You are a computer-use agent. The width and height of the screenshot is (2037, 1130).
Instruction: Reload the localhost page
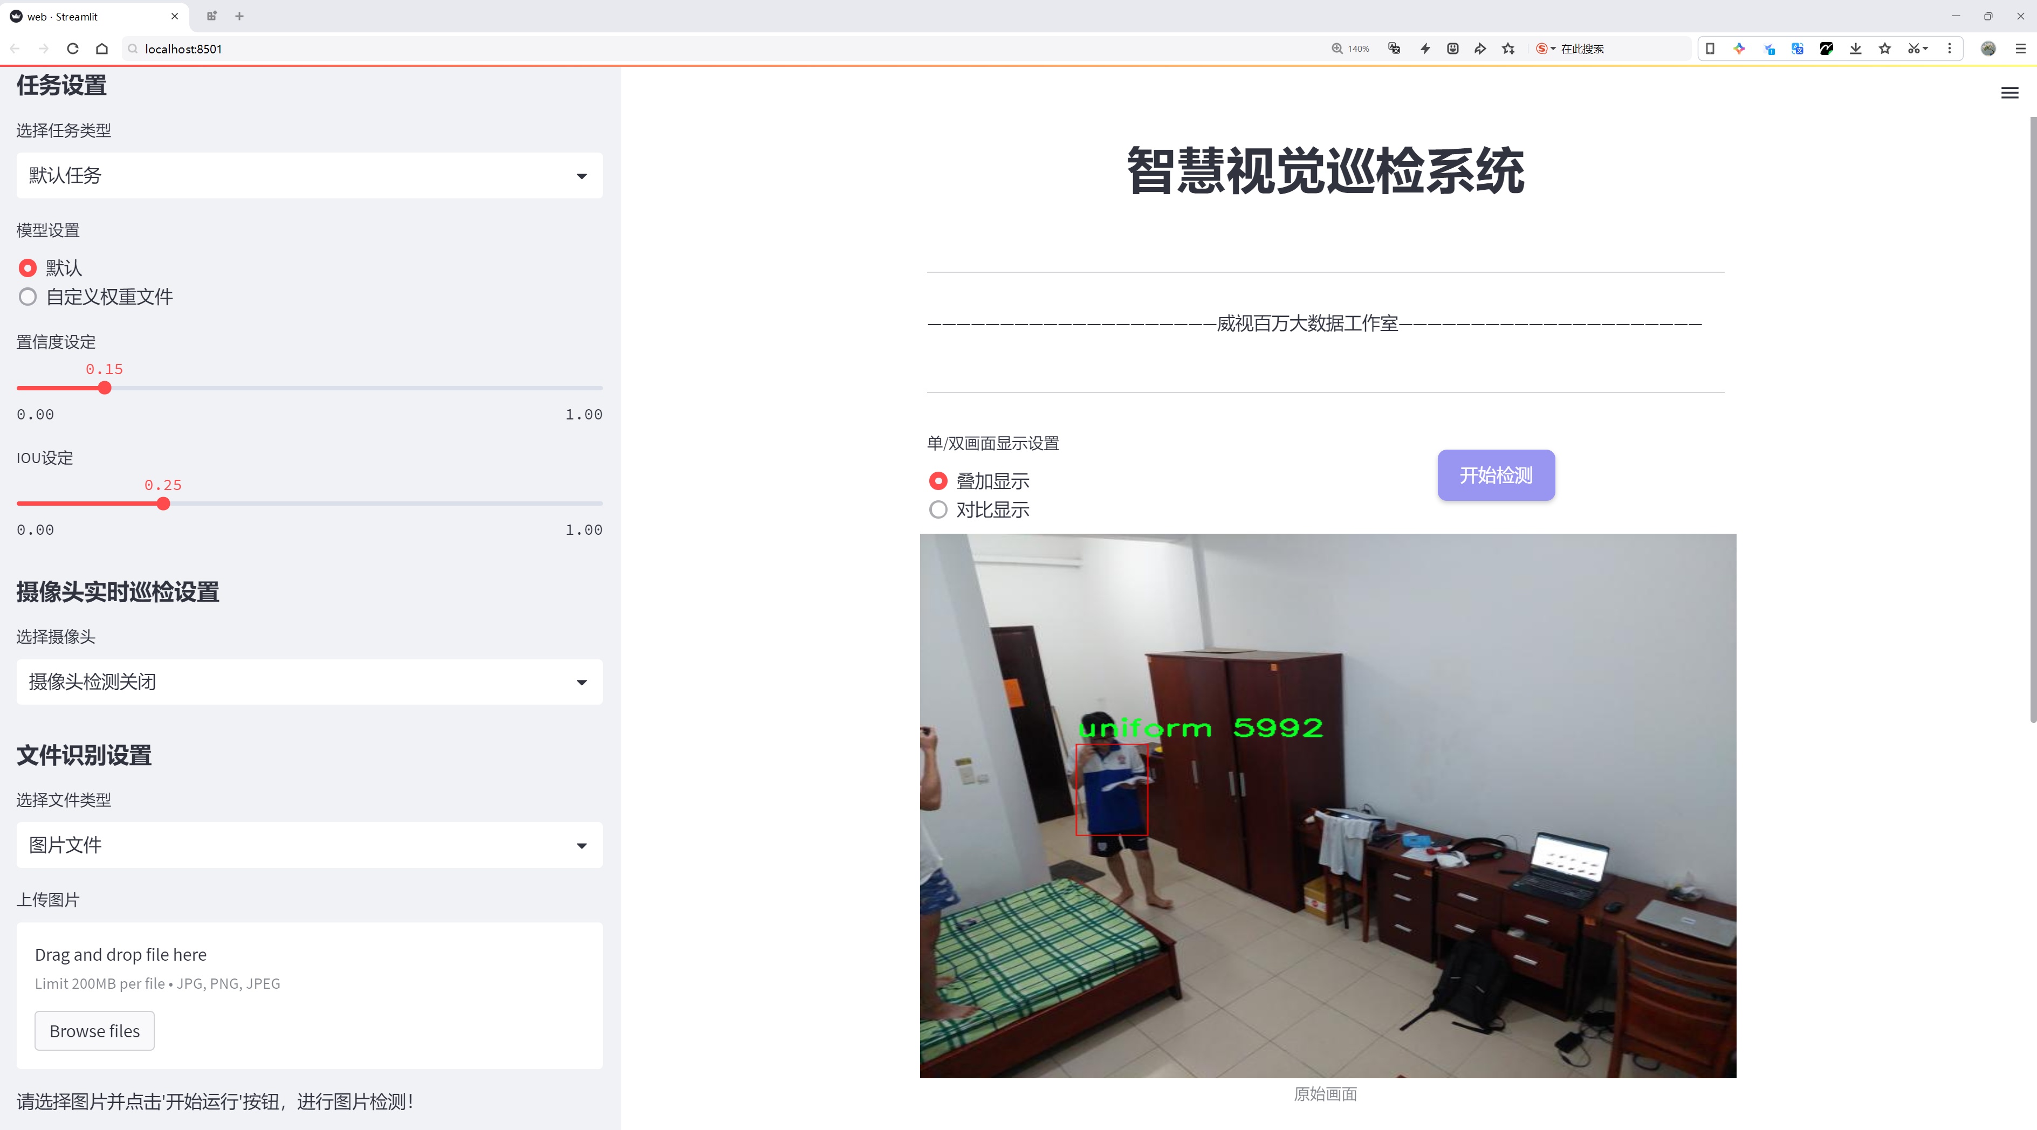pos(73,49)
